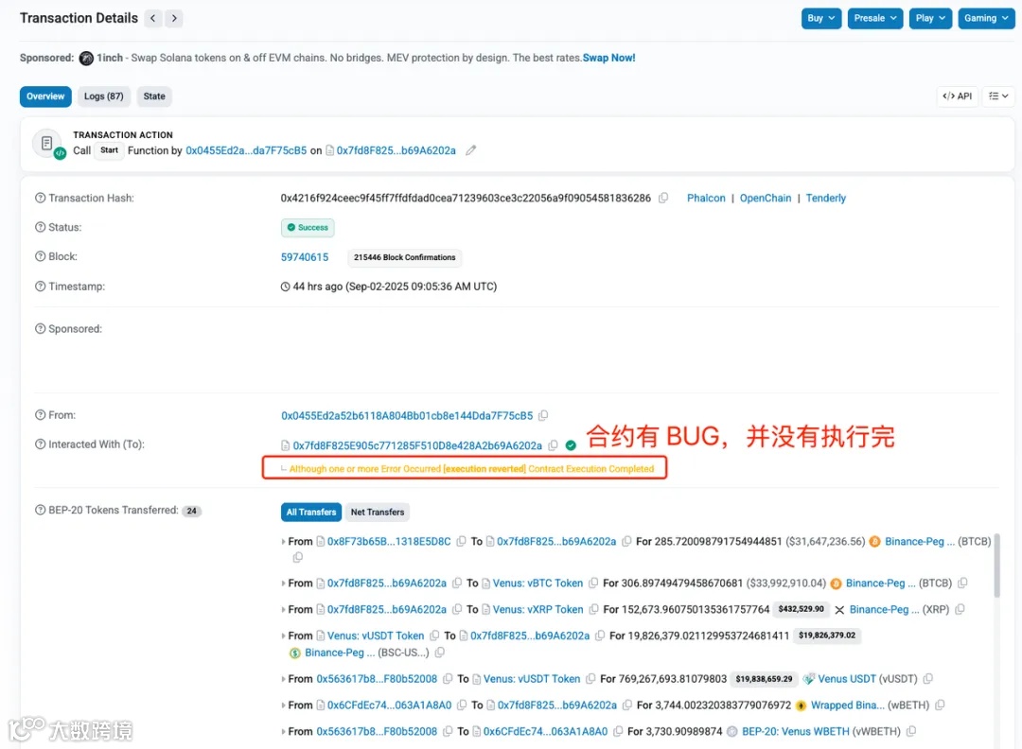Open block 59740615
Screen dimensions: 1022x749
(x=305, y=257)
